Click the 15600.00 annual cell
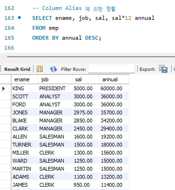175x190 pixels. coord(114,153)
